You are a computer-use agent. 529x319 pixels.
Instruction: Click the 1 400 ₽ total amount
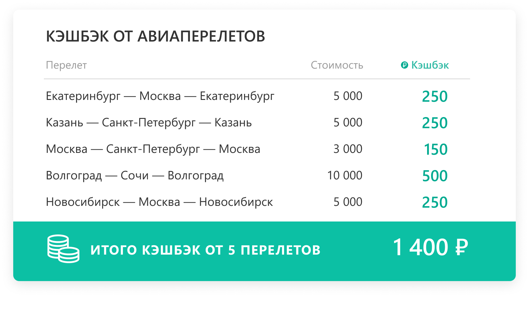[x=430, y=247]
